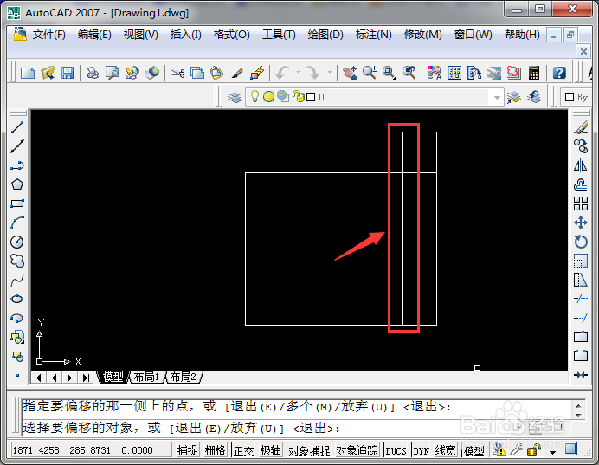Viewport: 599px width, 465px height.
Task: Select the Rotate tool
Action: (x=581, y=242)
